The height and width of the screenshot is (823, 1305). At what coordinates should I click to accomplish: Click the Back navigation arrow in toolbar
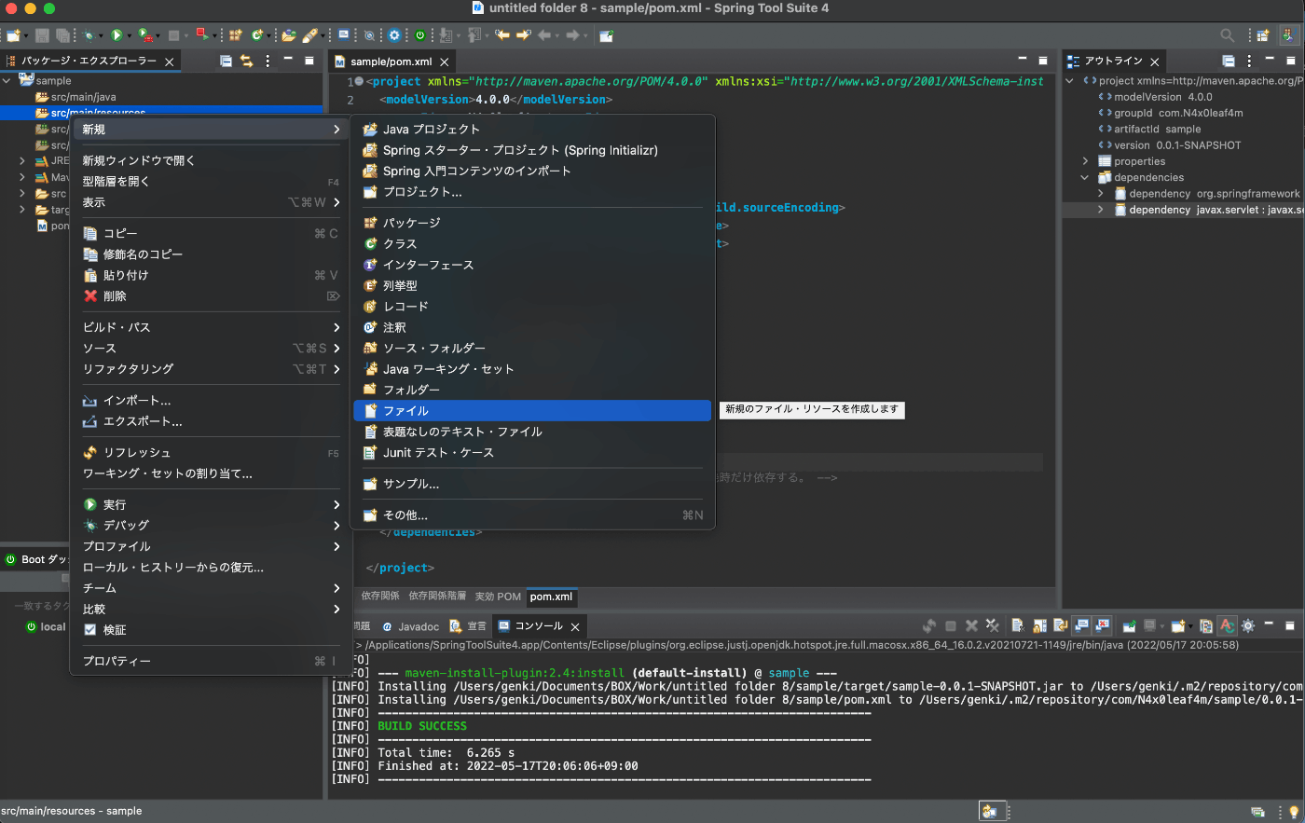coord(544,35)
